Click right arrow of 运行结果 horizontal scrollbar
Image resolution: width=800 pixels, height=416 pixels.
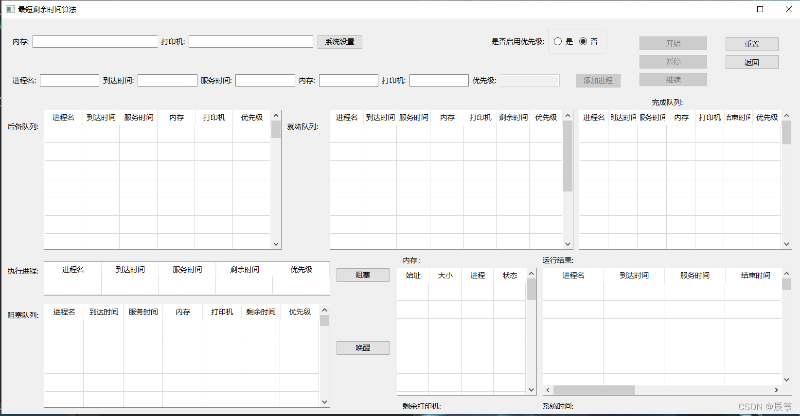[x=776, y=390]
